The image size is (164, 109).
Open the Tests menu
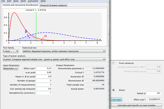(x=24, y=1)
